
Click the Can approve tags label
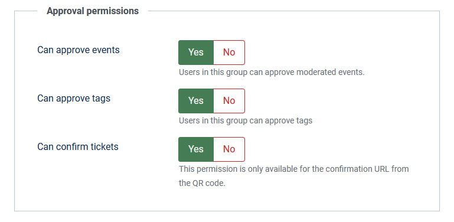[74, 99]
